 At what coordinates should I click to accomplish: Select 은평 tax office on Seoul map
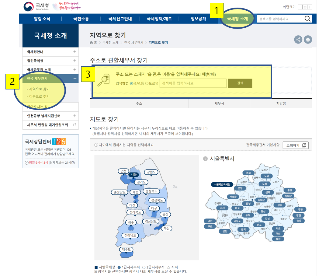(x=240, y=188)
